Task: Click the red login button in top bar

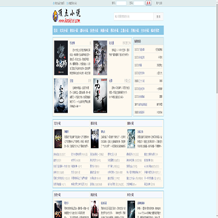Action: pyautogui.click(x=148, y=3)
